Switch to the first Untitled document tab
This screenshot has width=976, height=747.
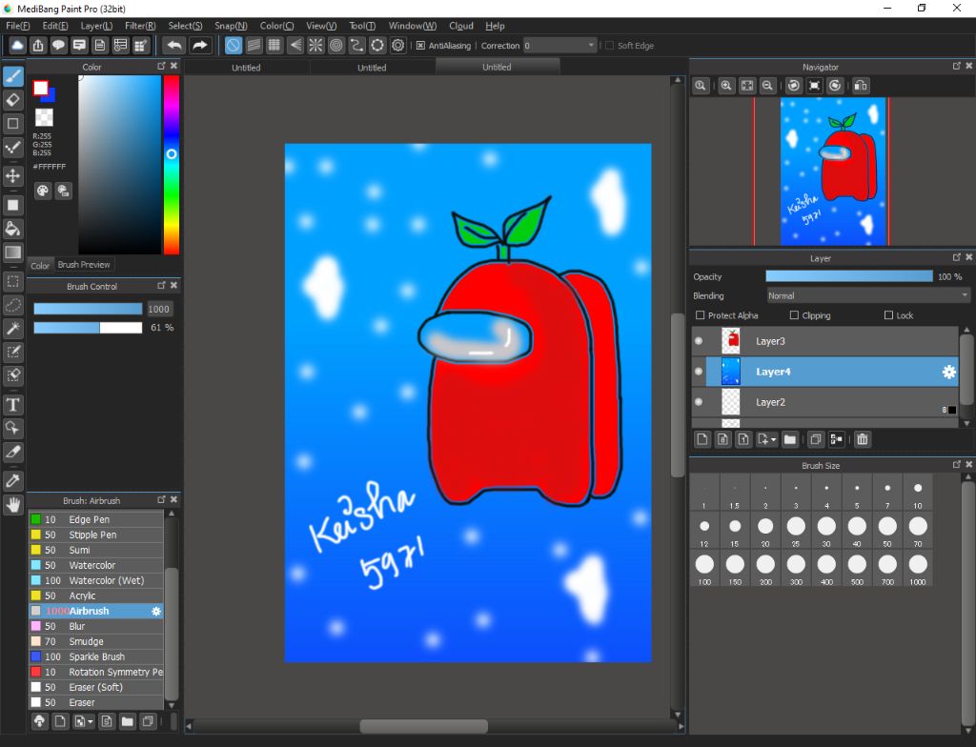pyautogui.click(x=247, y=68)
